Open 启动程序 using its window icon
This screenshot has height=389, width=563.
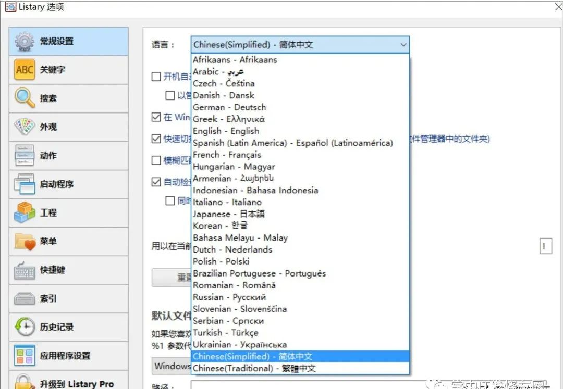point(23,184)
